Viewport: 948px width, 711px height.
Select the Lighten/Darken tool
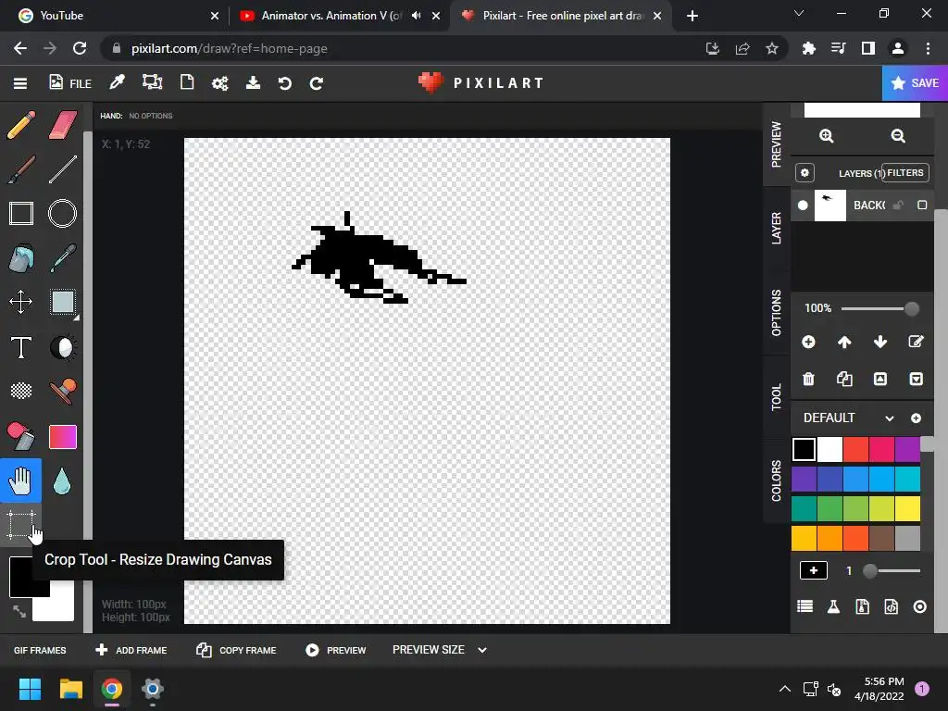pos(62,348)
